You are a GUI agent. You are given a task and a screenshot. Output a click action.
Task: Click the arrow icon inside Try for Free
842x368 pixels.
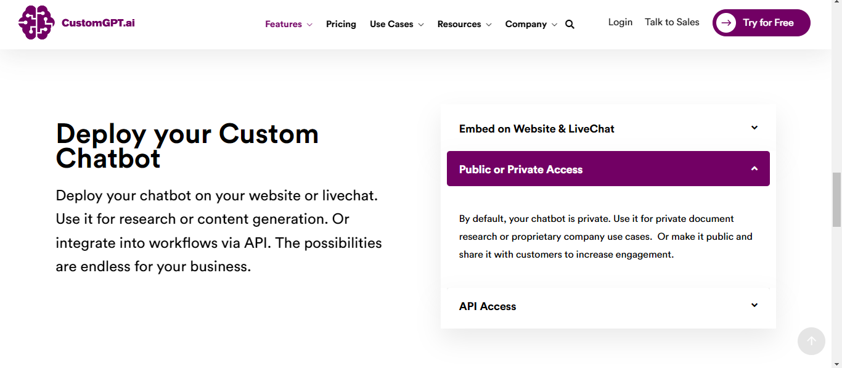[727, 23]
